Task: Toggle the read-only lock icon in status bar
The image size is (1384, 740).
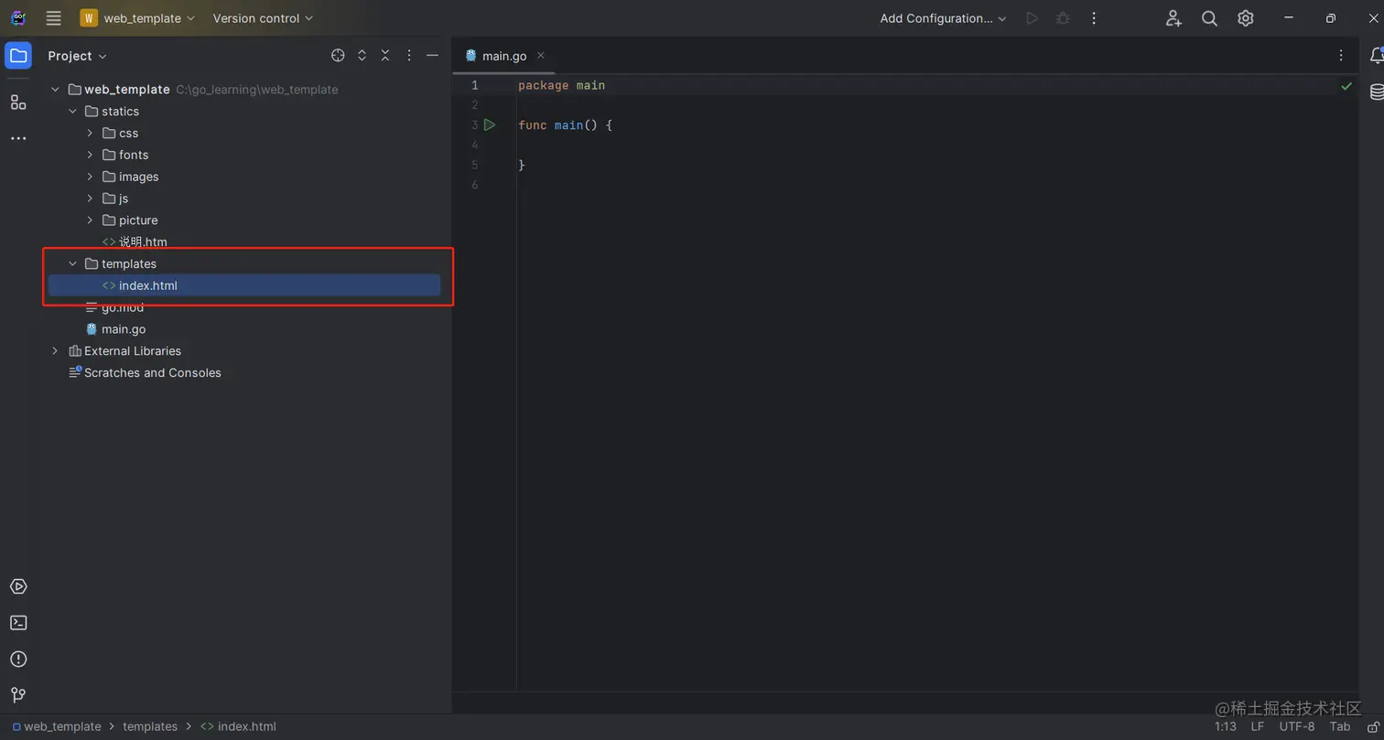Action: tap(1373, 726)
